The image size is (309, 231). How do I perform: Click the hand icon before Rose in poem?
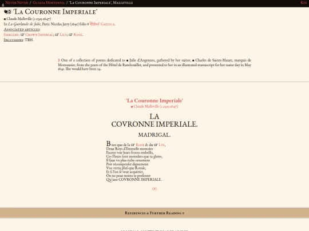pos(133,145)
